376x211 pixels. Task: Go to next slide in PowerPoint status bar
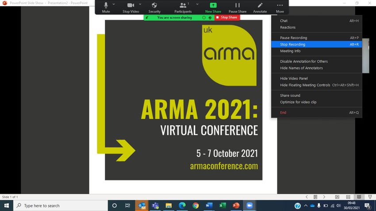click(x=324, y=197)
